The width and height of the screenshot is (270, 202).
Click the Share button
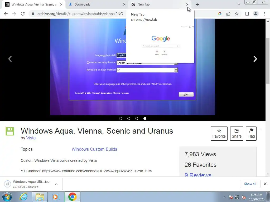tap(237, 134)
